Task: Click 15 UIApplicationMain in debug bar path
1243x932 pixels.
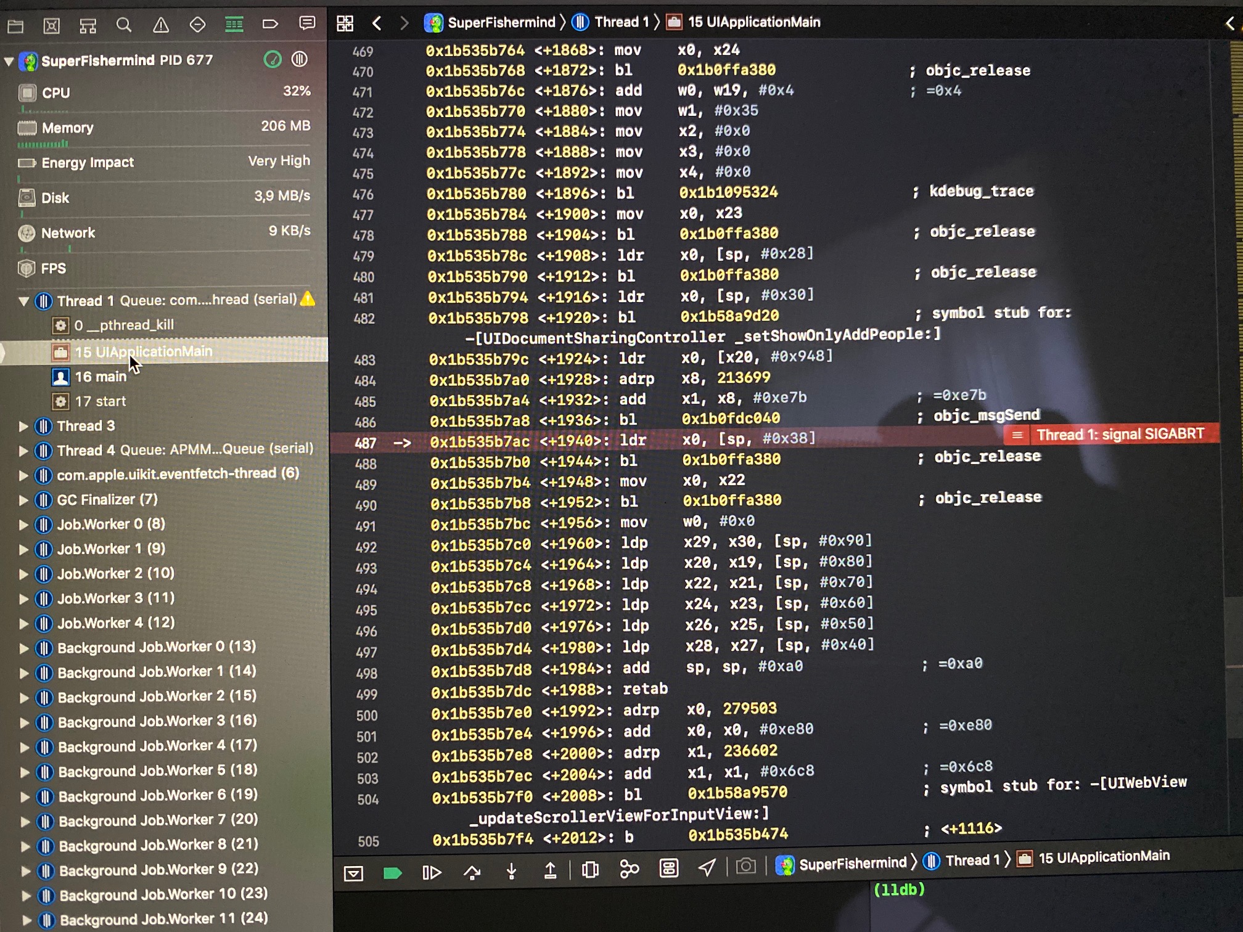Action: (x=1093, y=857)
